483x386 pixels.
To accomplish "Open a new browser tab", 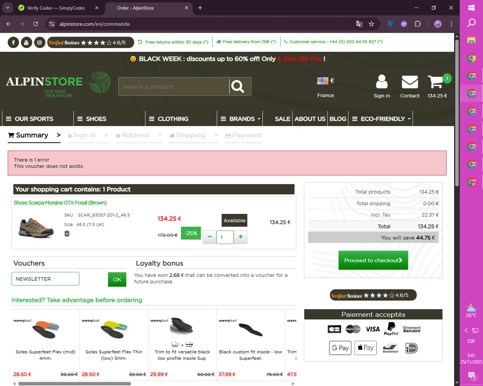I will pos(200,8).
